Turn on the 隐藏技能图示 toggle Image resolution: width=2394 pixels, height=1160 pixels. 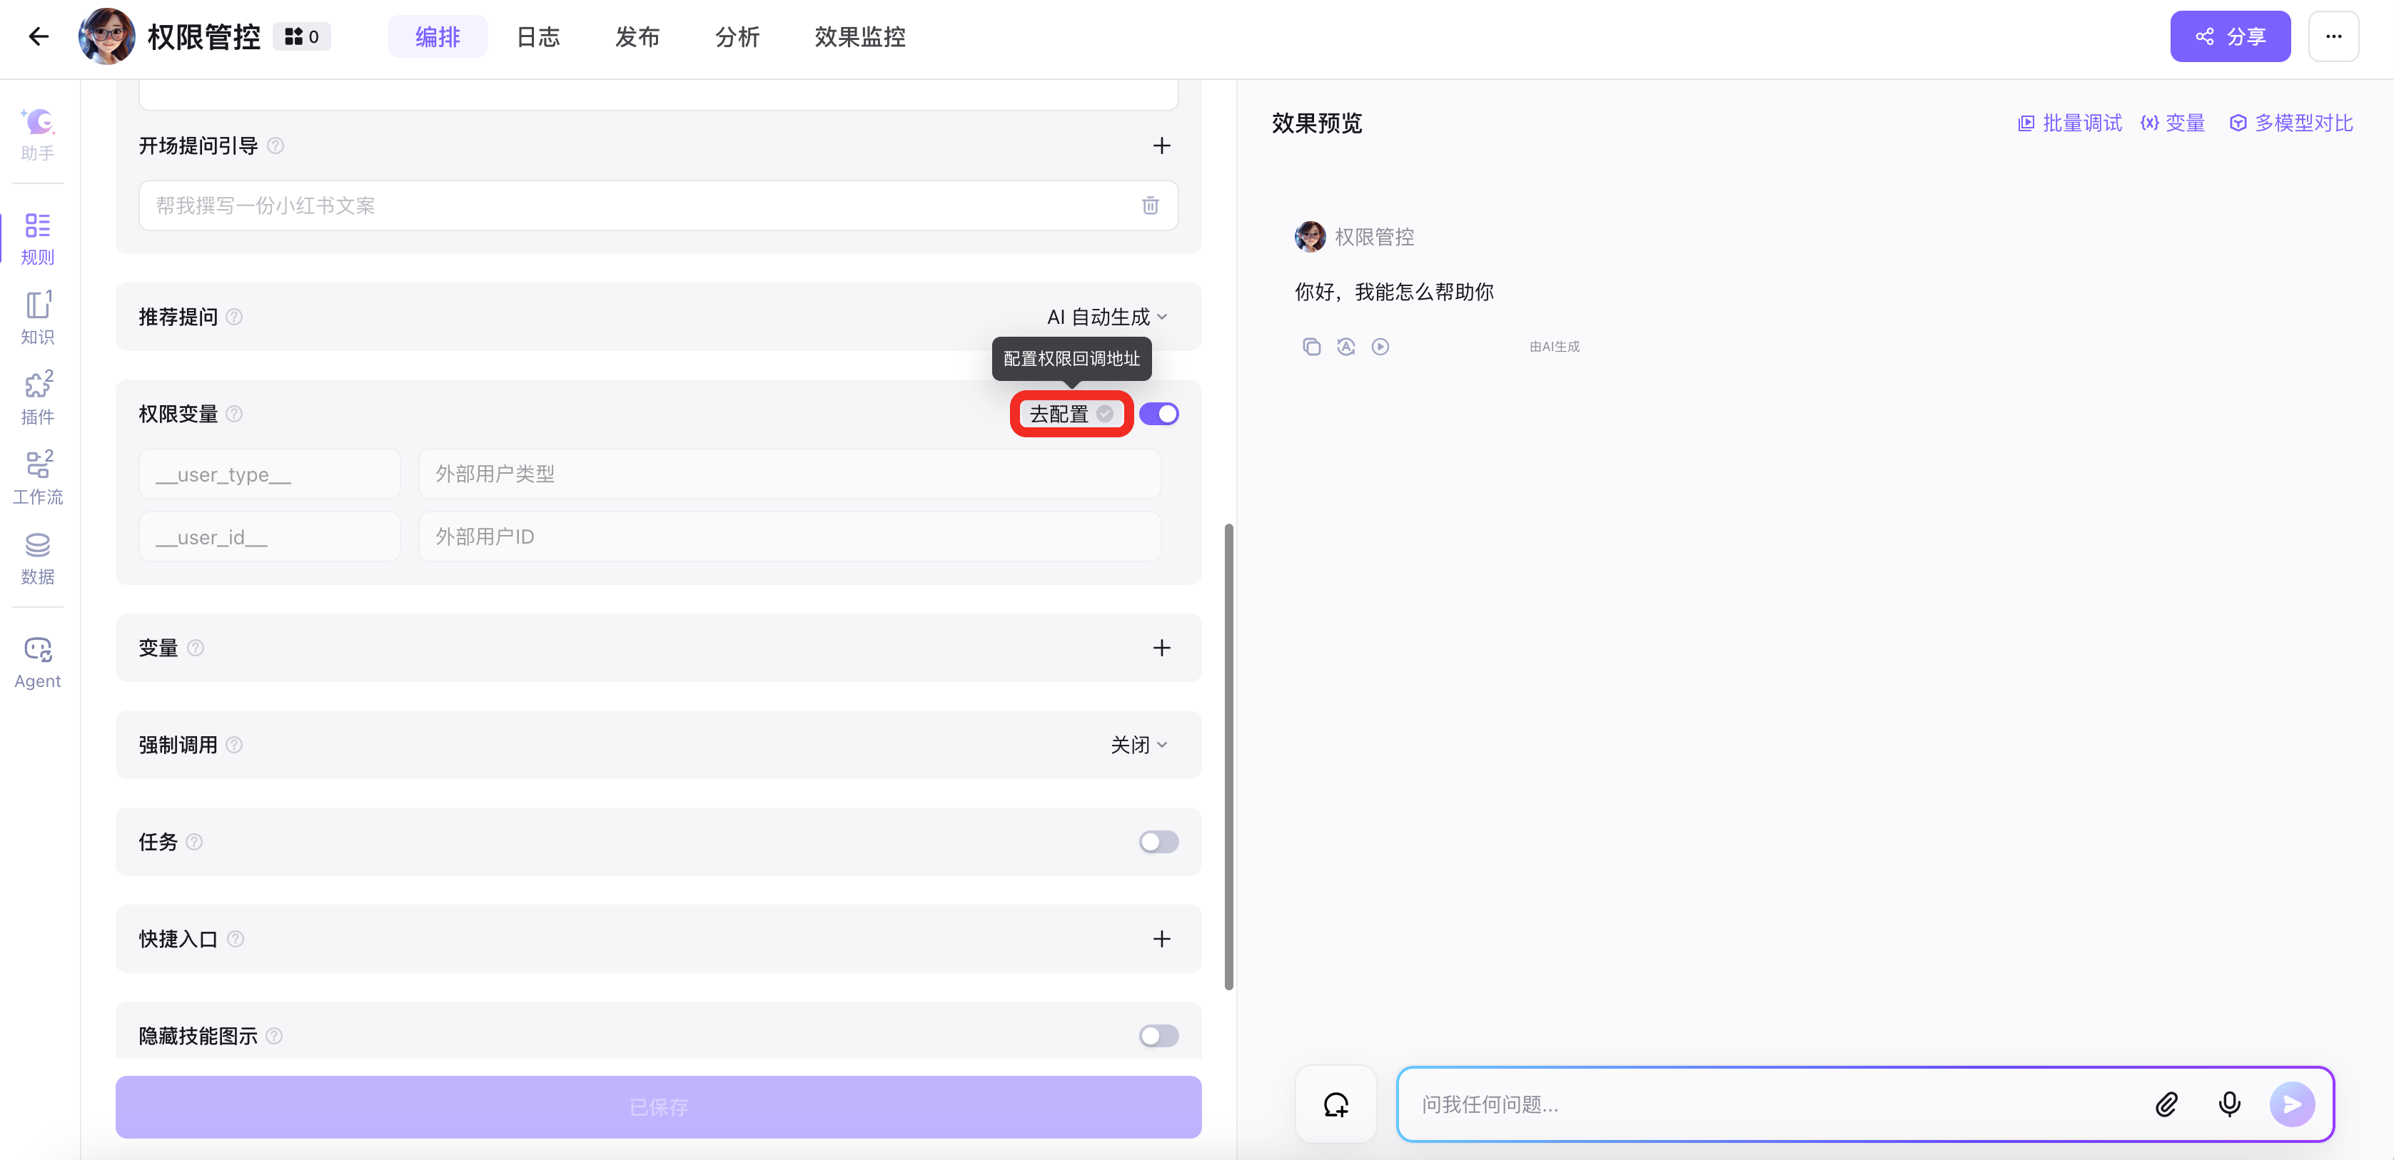1158,1036
